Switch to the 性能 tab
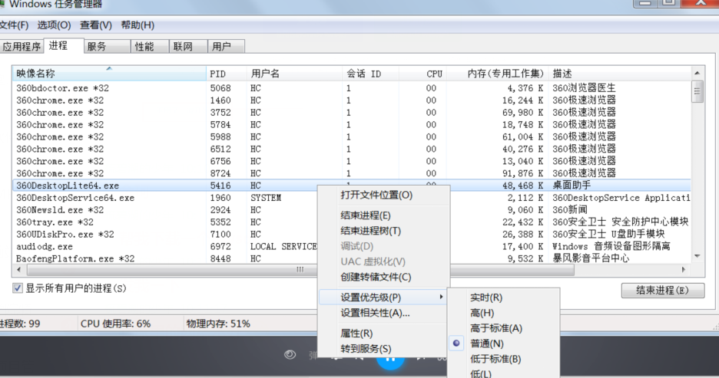The width and height of the screenshot is (719, 378). coord(149,46)
